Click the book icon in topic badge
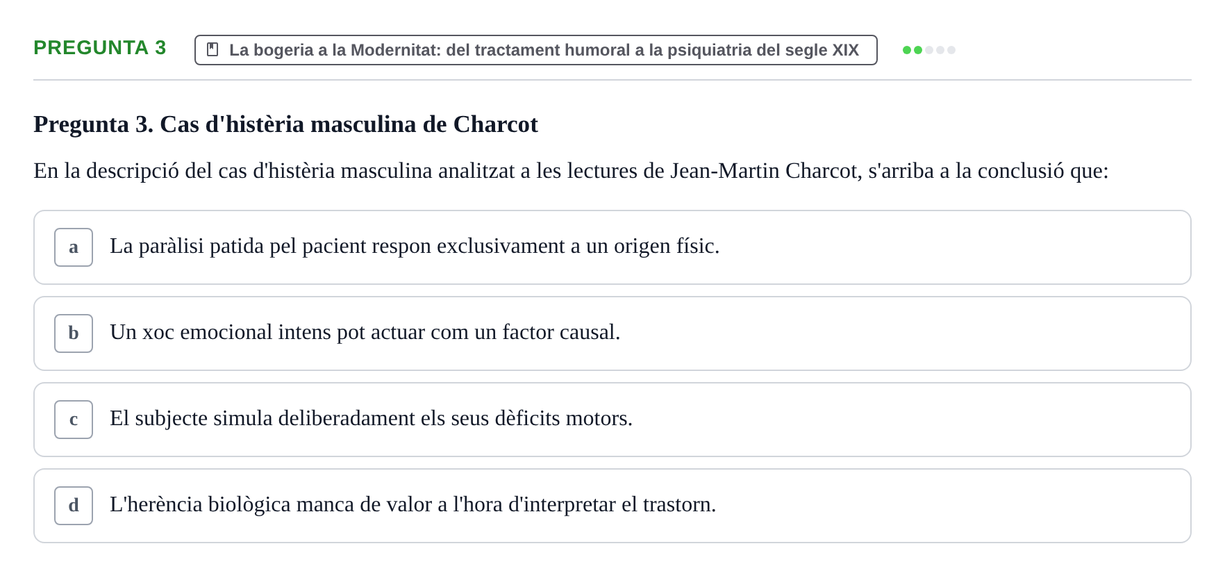 click(213, 50)
